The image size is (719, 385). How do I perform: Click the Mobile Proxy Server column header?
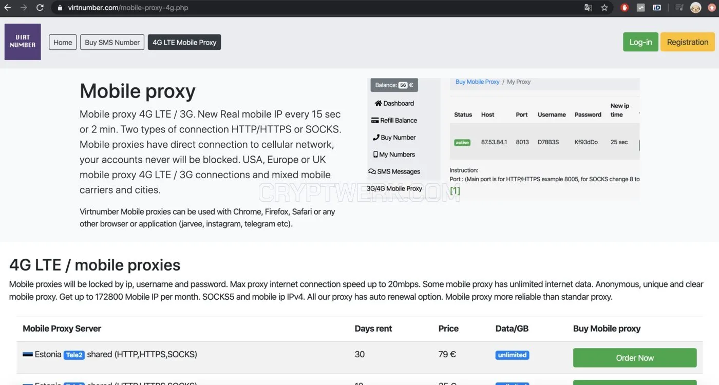[x=62, y=329]
